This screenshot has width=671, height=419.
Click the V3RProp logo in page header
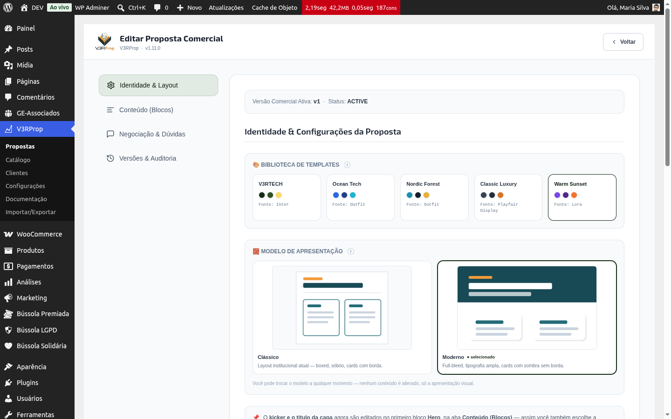104,41
